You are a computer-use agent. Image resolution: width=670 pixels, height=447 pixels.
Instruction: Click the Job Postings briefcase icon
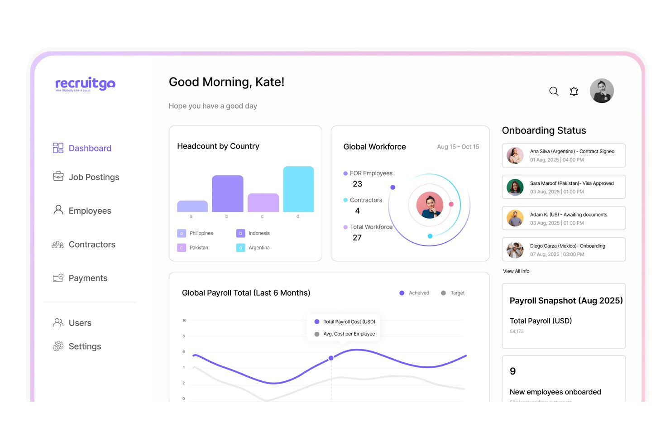pos(58,176)
